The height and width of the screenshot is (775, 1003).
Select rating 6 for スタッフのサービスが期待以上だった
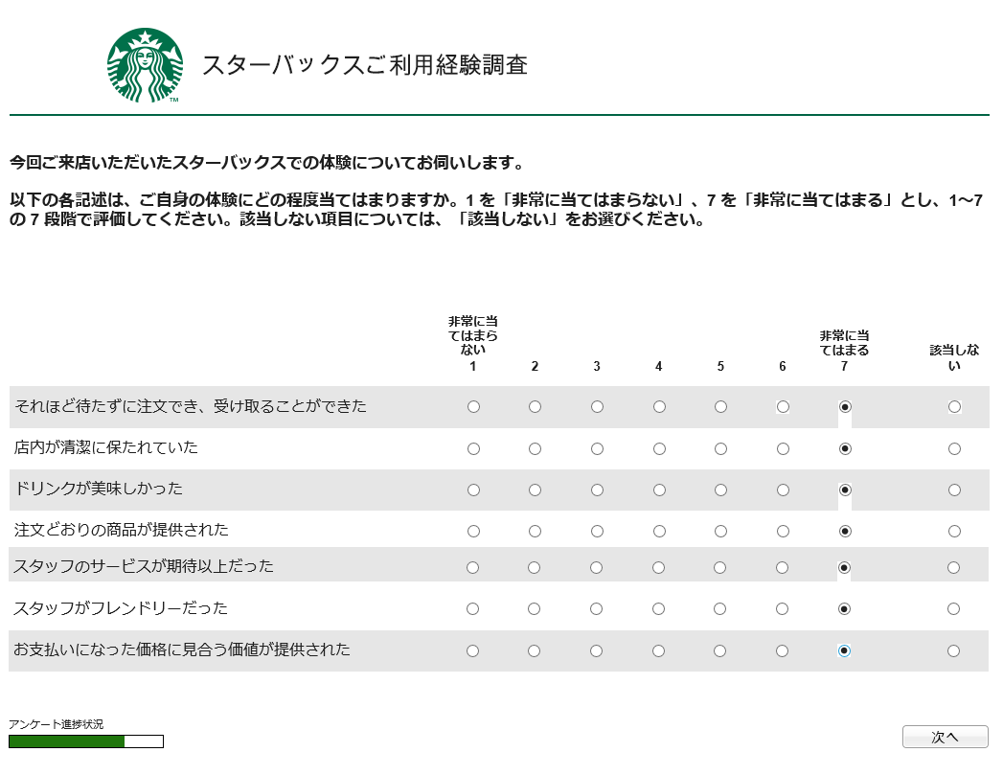click(782, 568)
